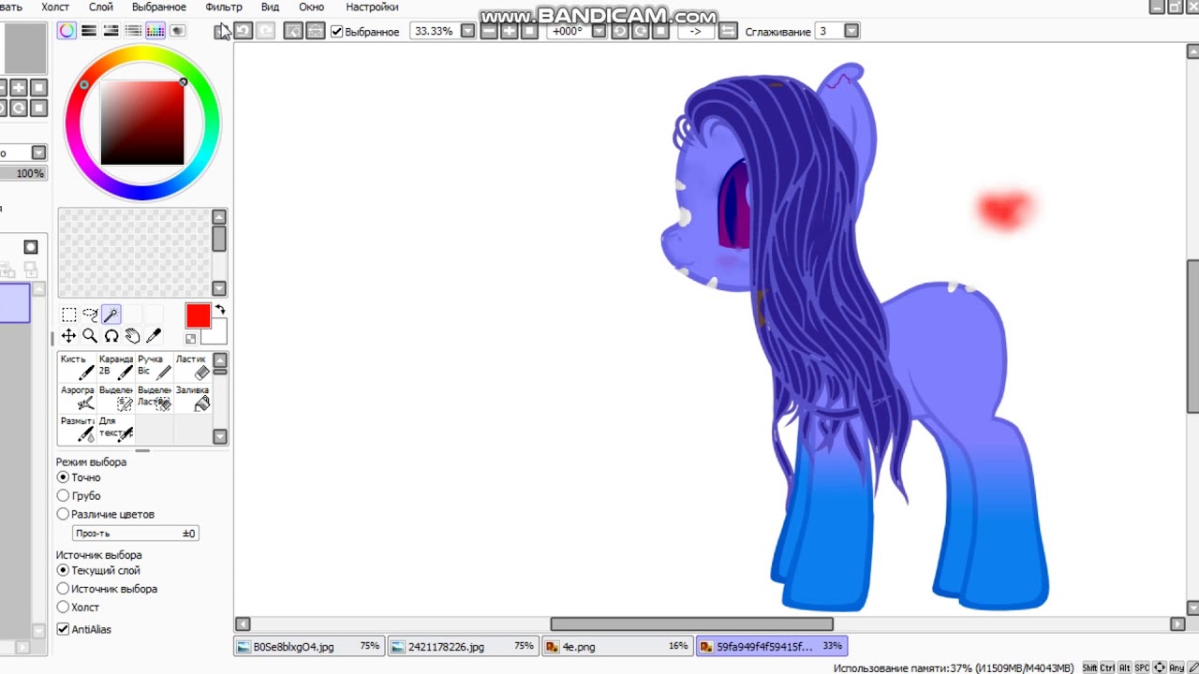Select the eyedropper tool
The width and height of the screenshot is (1199, 674).
154,336
